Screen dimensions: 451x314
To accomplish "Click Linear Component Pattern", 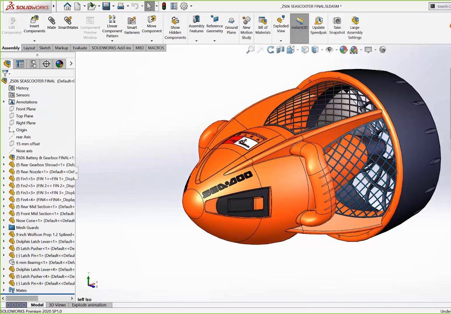I will (112, 27).
